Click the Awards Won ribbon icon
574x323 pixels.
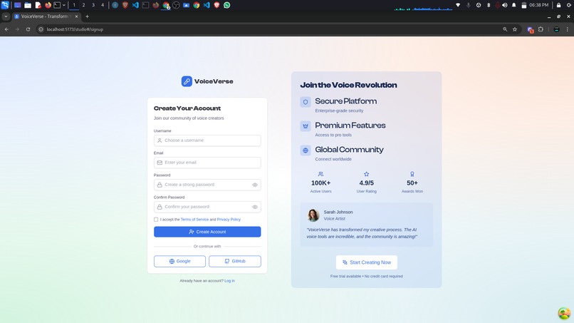click(412, 174)
